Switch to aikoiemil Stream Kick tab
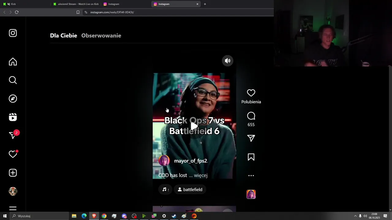This screenshot has width=392, height=220. 76,4
